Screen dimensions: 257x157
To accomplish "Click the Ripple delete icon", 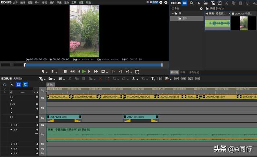I will tap(107, 79).
